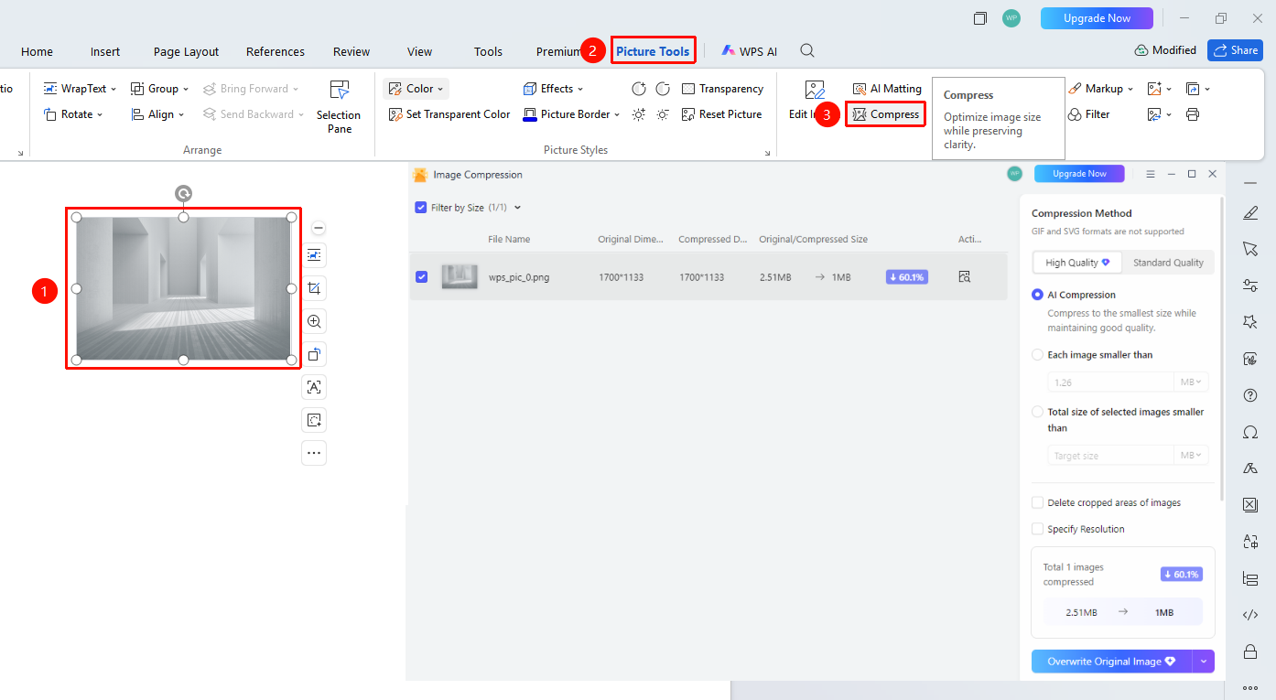Click the Share button
Screen dimensions: 1276x700
[x=1235, y=50]
